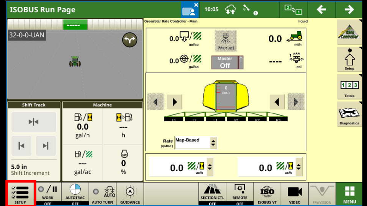Open the Video camera view
This screenshot has height=206, width=367.
(294, 194)
